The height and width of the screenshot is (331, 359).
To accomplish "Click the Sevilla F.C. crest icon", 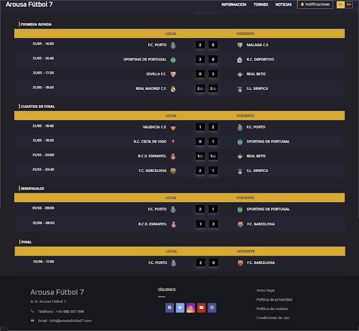I will tap(173, 74).
